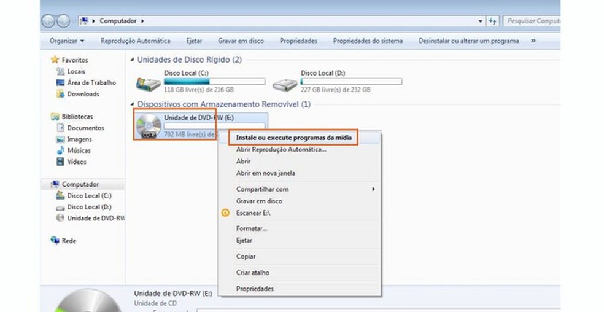Choose Escanear E:\ in context menu

click(x=253, y=213)
